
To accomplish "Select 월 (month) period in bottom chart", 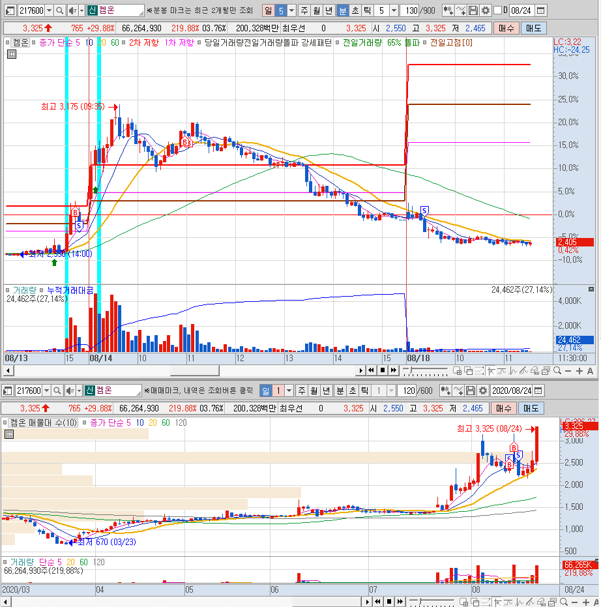I will (x=314, y=391).
